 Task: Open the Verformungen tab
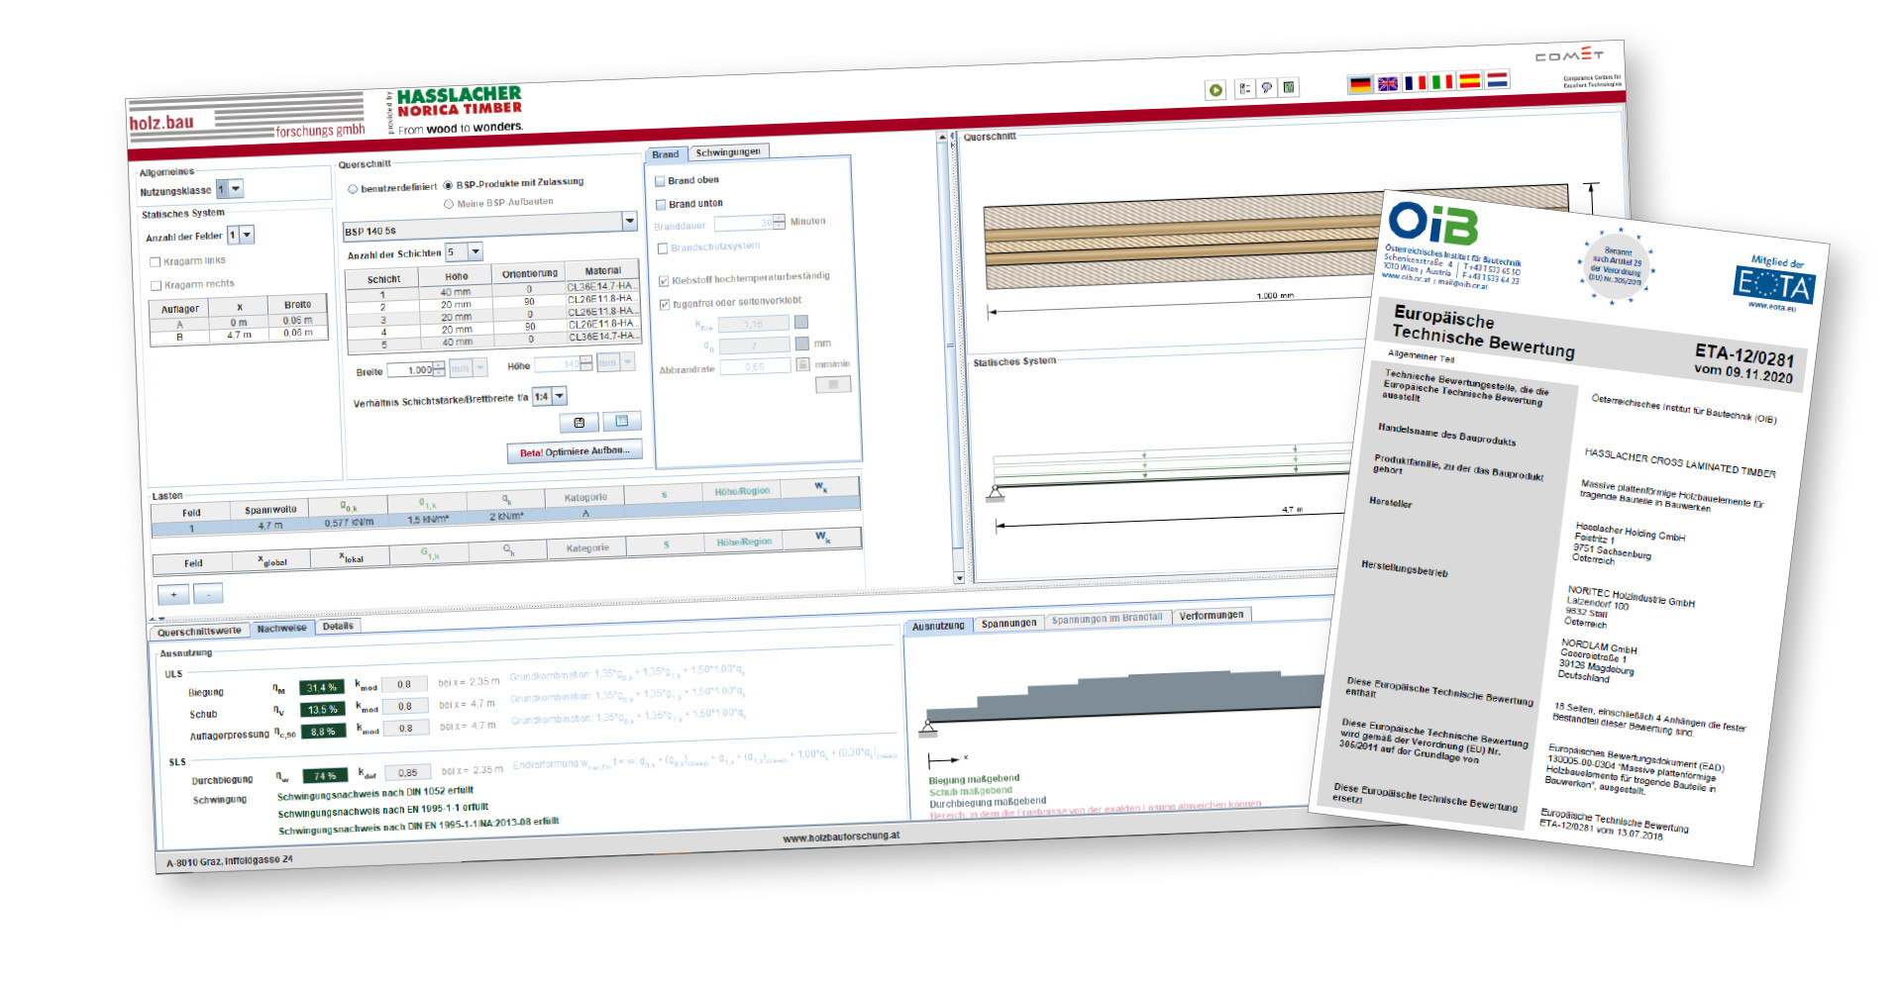pos(1211,616)
